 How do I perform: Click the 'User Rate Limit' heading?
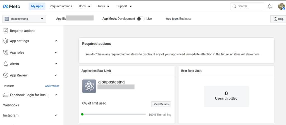coord(191,71)
